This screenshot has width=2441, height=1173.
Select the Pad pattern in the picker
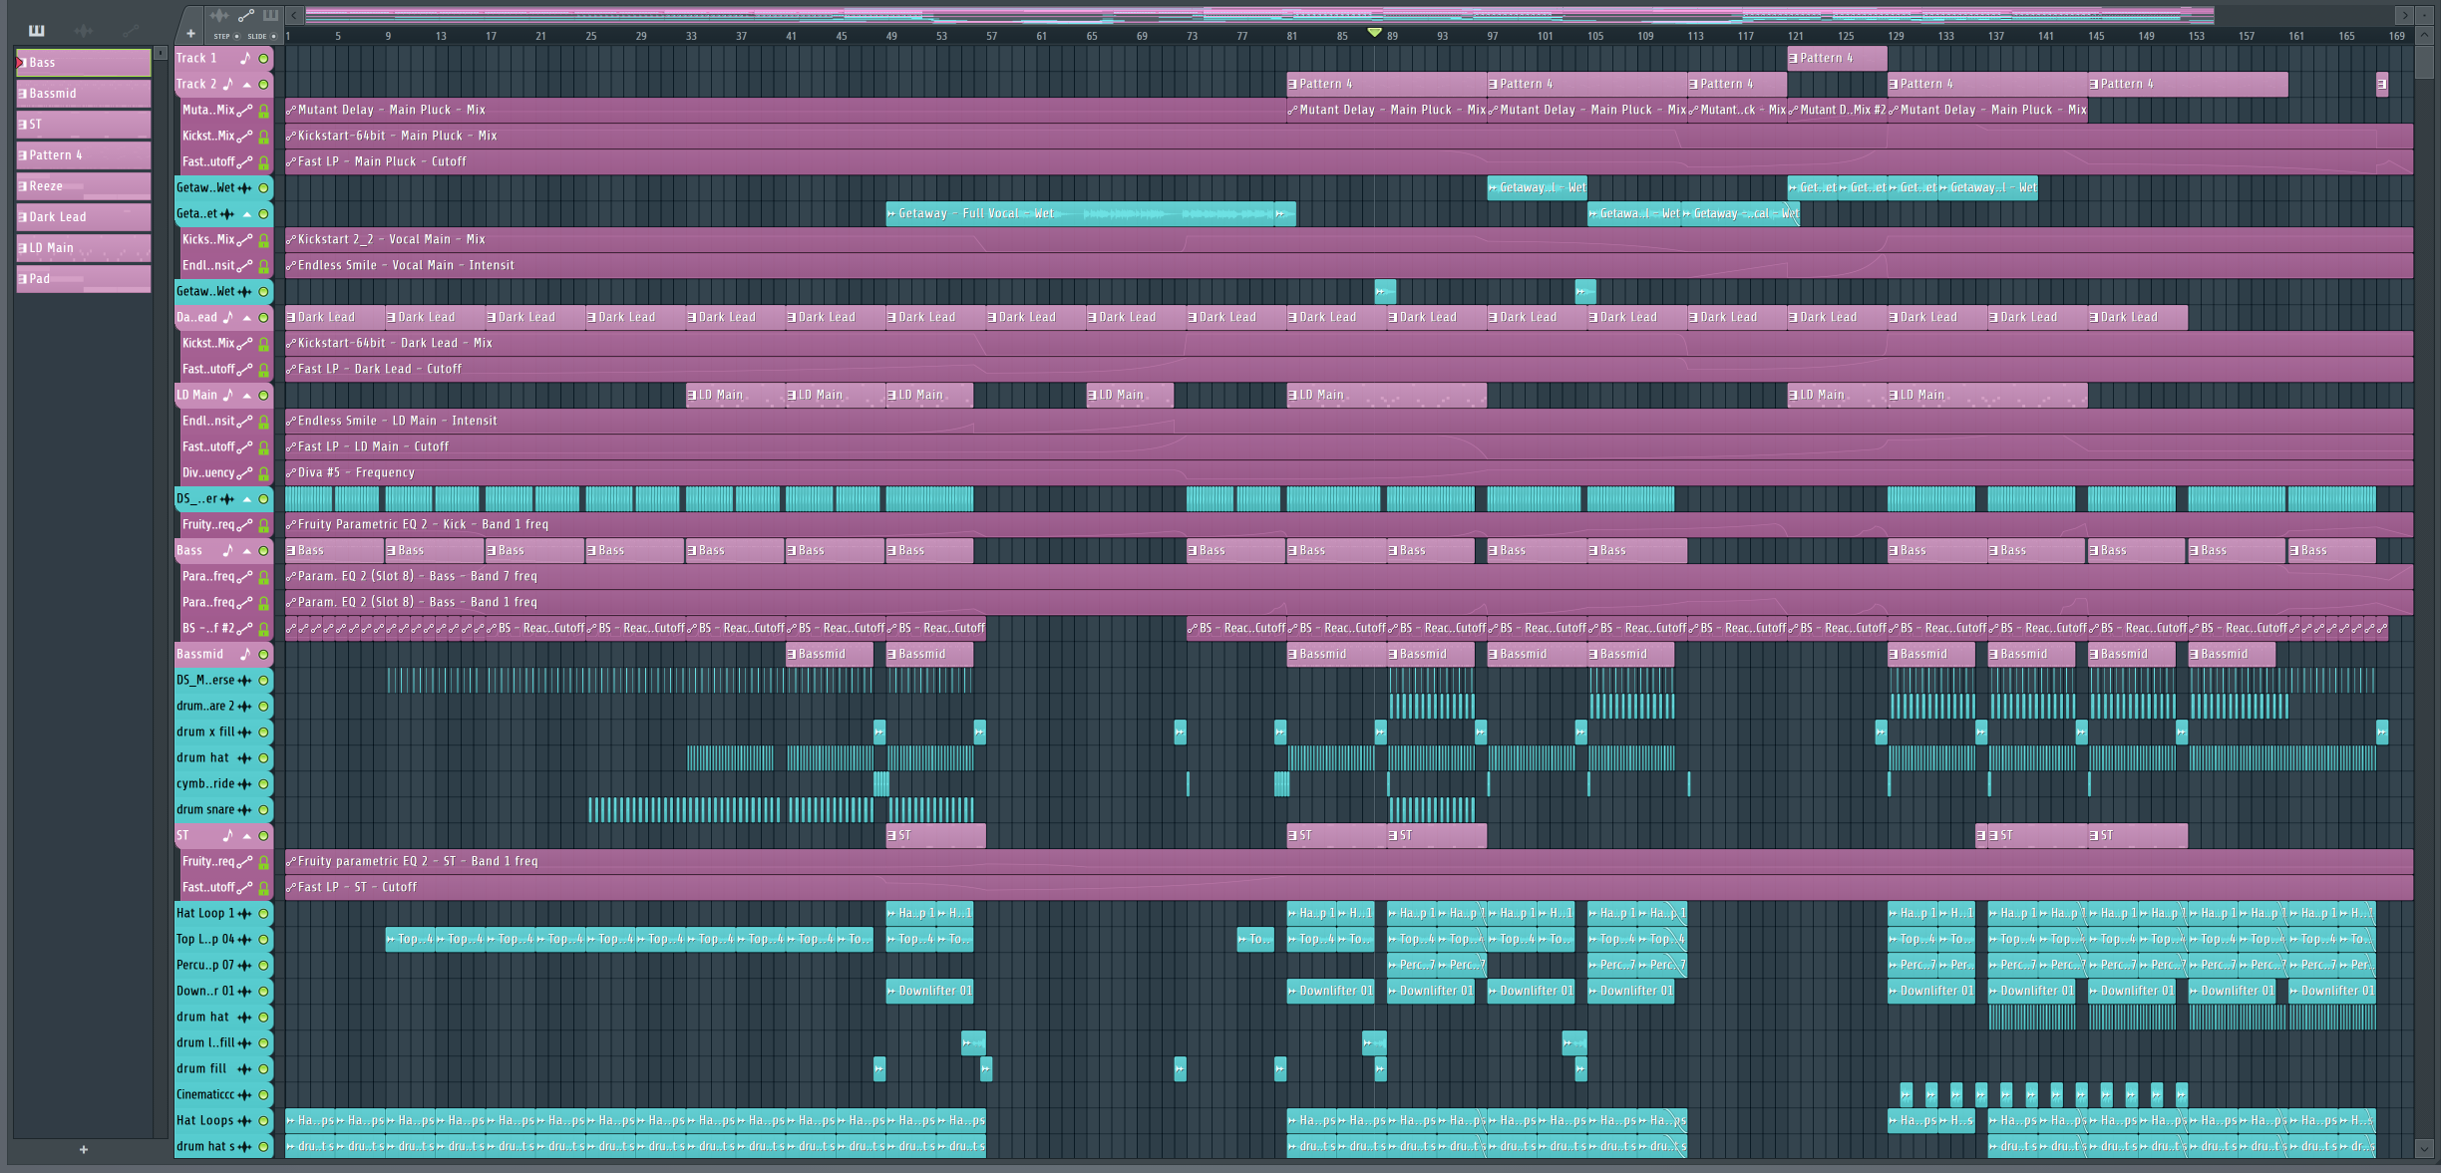click(x=84, y=278)
